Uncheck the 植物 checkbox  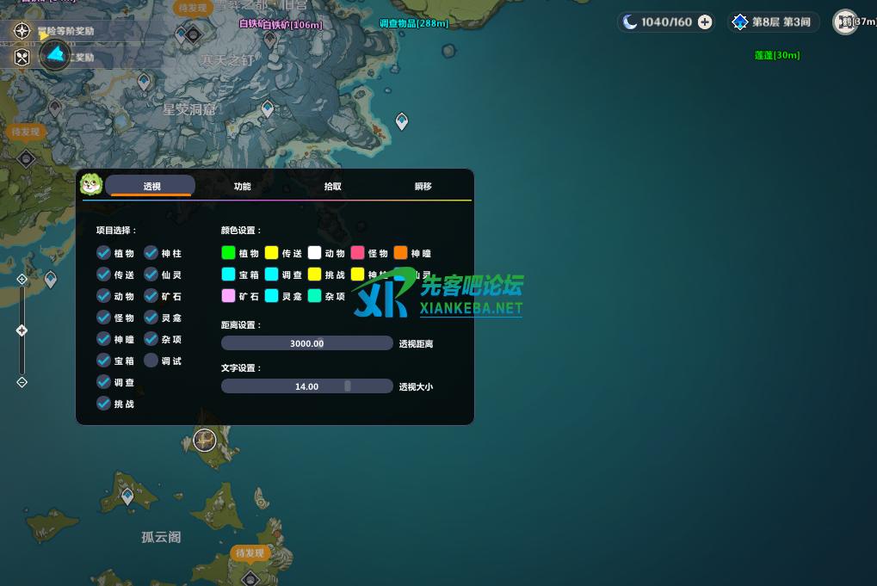[104, 253]
